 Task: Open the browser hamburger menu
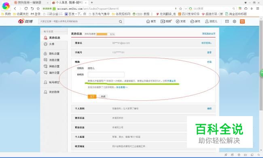click(258, 8)
